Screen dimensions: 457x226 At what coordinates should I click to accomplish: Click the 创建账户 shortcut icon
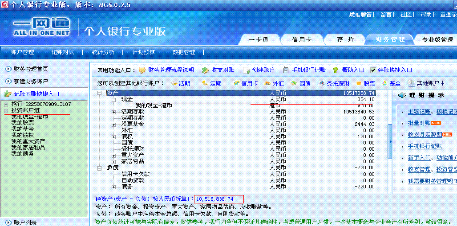[x=246, y=70]
